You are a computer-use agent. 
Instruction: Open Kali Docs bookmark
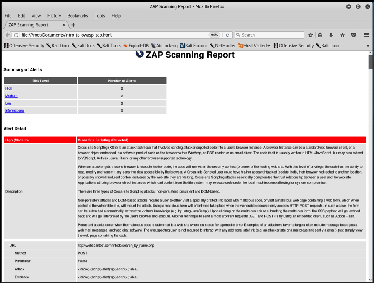pyautogui.click(x=83, y=45)
